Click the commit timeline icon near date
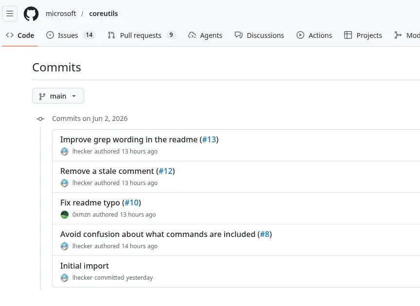The height and width of the screenshot is (306, 420). (x=40, y=119)
